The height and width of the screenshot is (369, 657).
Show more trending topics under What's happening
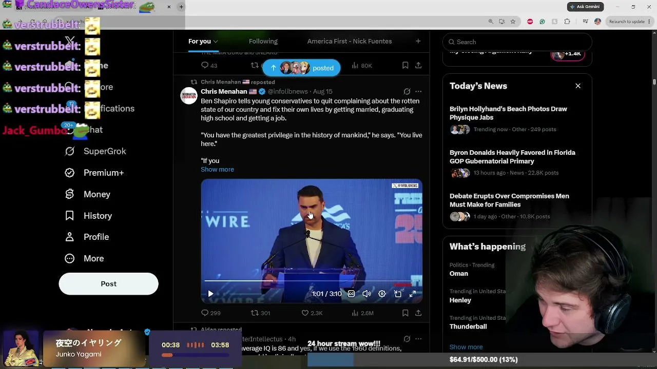(466, 347)
